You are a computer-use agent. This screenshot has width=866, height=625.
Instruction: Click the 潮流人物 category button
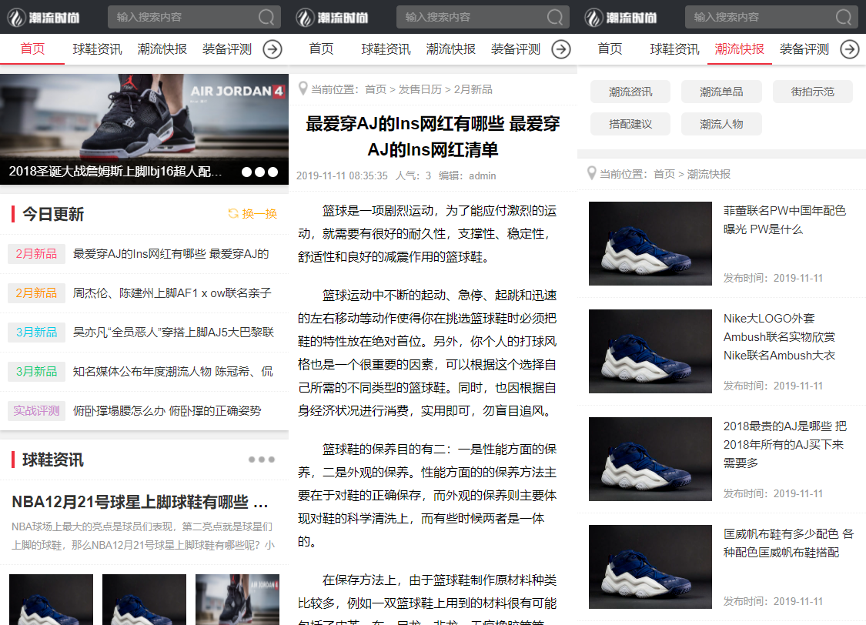pos(721,124)
